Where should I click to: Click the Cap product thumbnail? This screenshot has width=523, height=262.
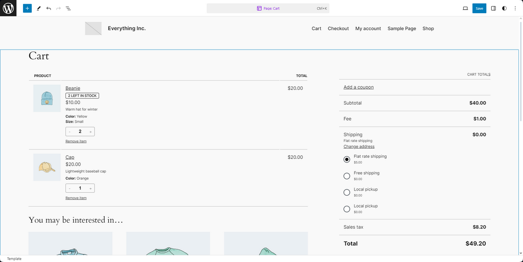[47, 167]
